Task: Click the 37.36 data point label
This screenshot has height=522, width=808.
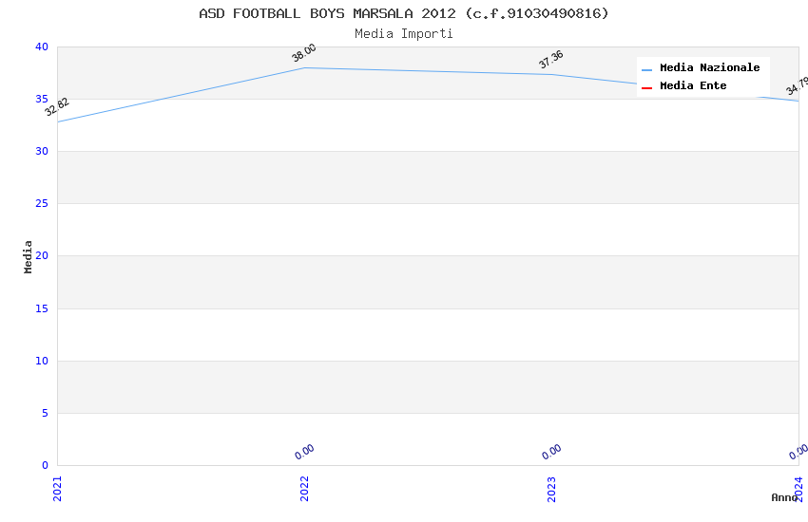Action: [551, 60]
